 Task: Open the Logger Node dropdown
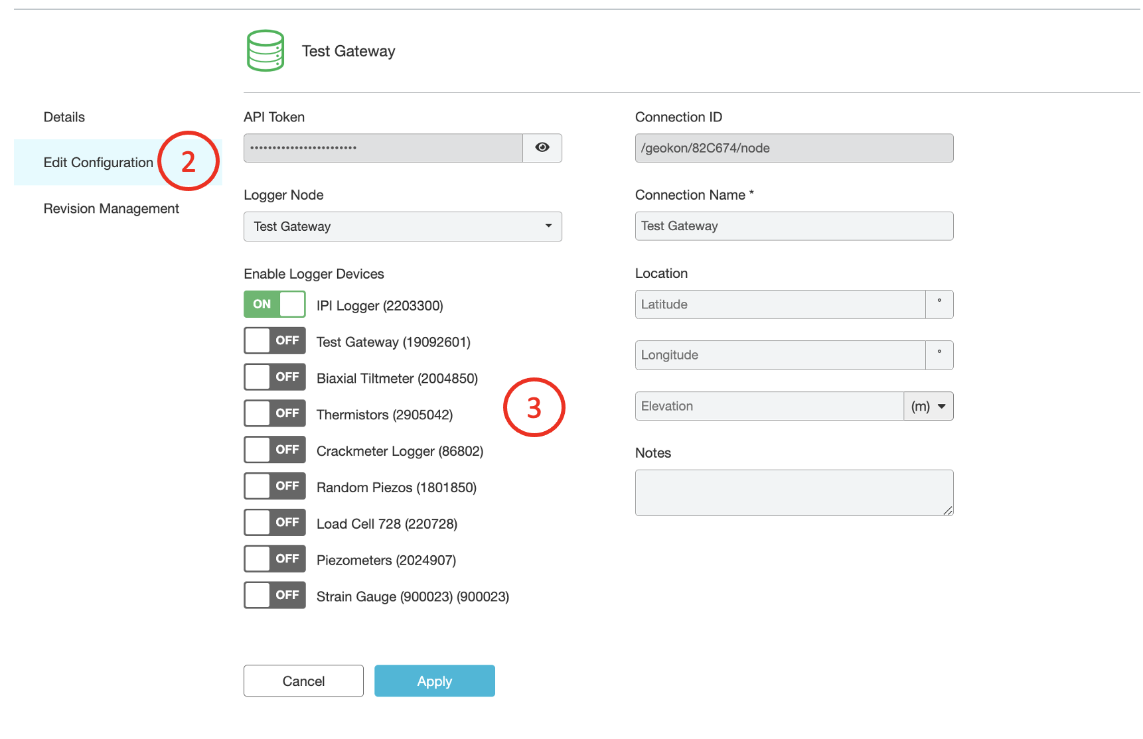tap(402, 227)
